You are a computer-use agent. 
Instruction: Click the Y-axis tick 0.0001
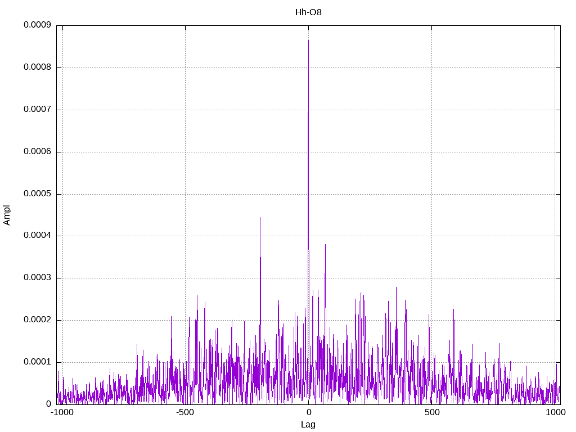(38, 362)
